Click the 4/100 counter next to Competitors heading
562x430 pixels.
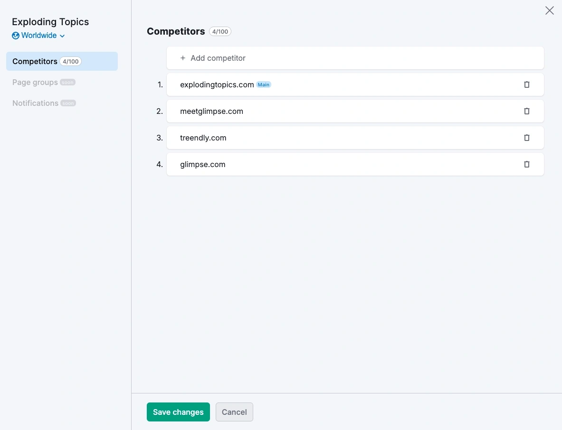(x=220, y=31)
